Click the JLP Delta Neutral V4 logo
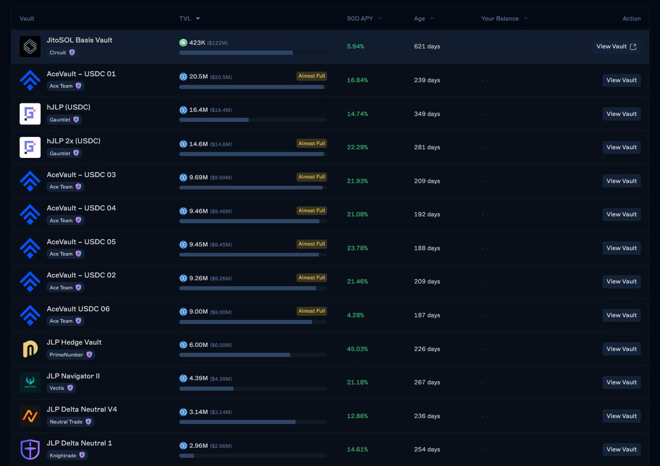 [30, 416]
